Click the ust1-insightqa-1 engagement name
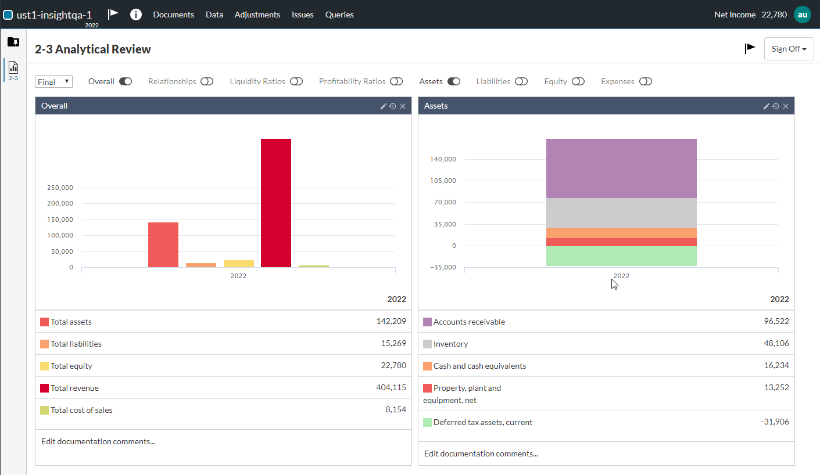 tap(54, 15)
